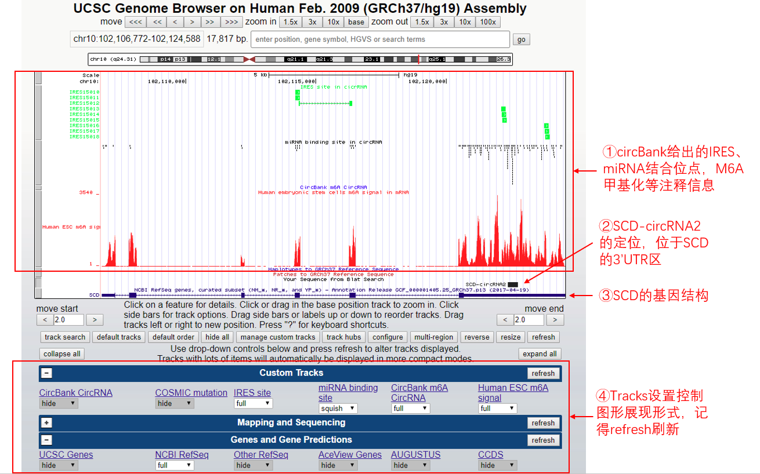Viewport: 760px width, 474px height.
Task: Open the CircBank CircRNA track link
Action: [x=76, y=393]
